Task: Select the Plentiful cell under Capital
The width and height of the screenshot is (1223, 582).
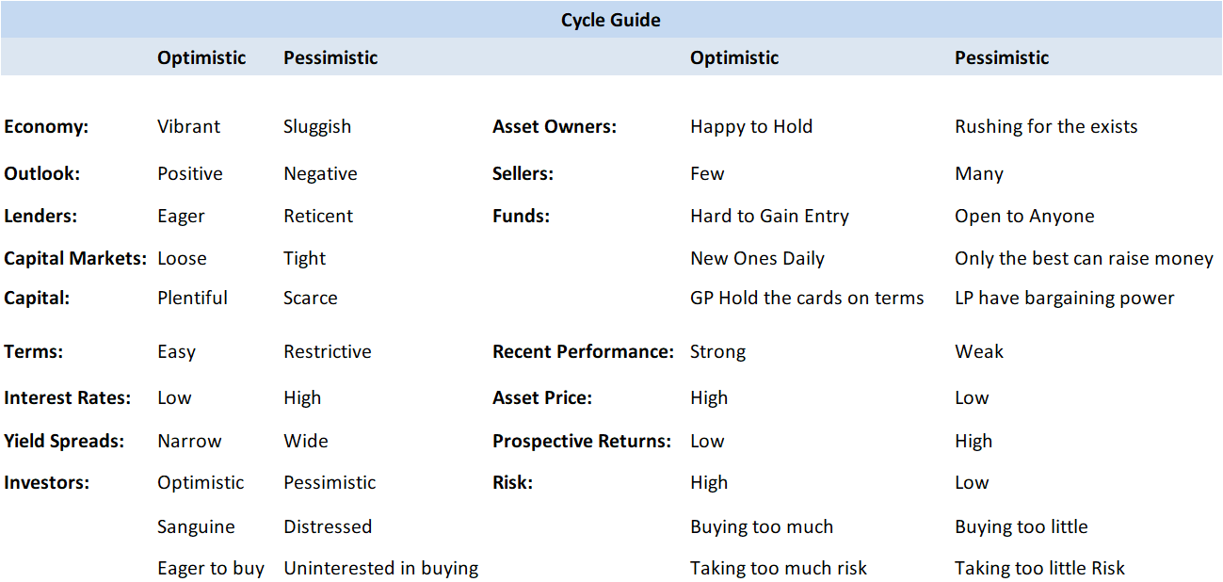Action: tap(192, 298)
